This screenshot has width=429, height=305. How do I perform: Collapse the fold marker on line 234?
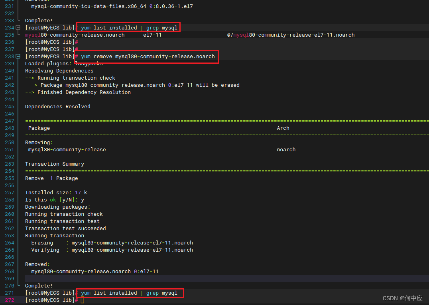click(x=18, y=27)
